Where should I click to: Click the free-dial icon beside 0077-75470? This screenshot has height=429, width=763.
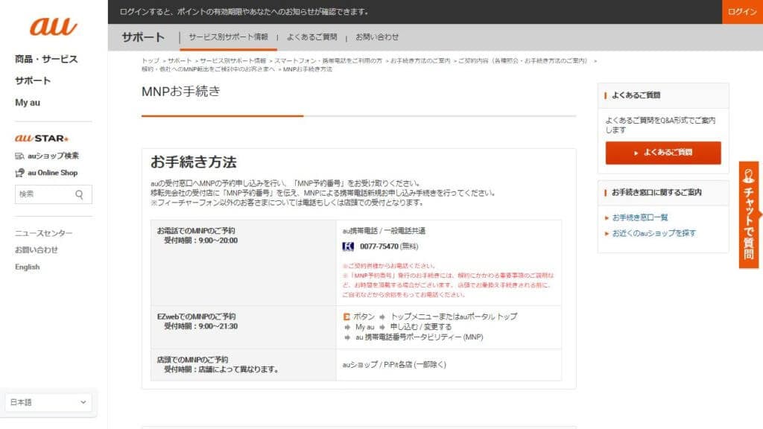coord(348,247)
